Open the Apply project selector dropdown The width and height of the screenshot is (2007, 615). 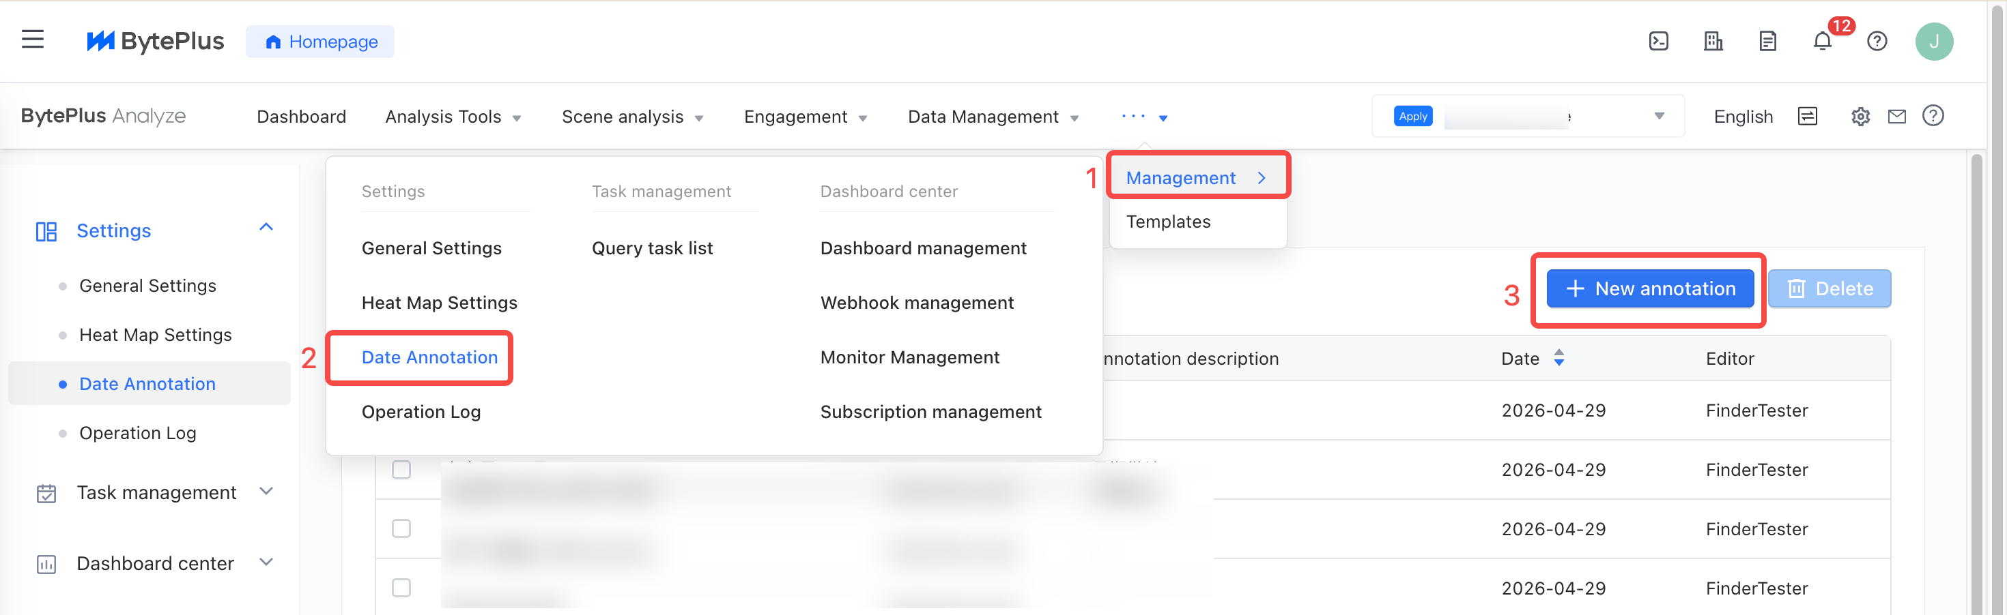pyautogui.click(x=1528, y=116)
